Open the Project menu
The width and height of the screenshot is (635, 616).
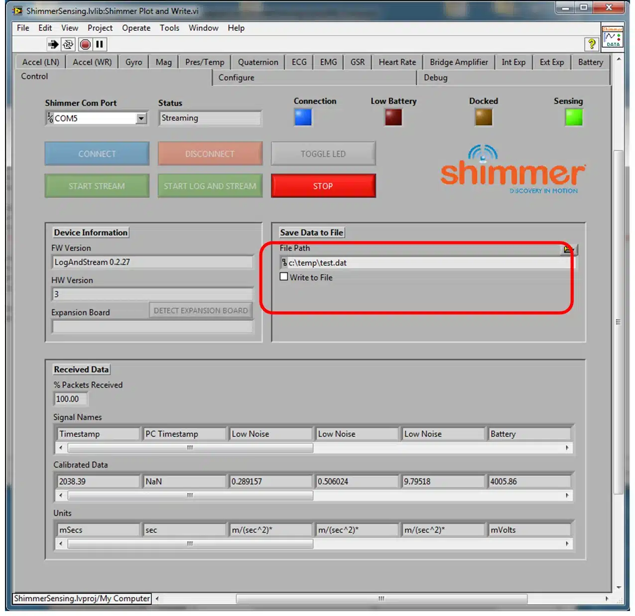click(x=100, y=28)
